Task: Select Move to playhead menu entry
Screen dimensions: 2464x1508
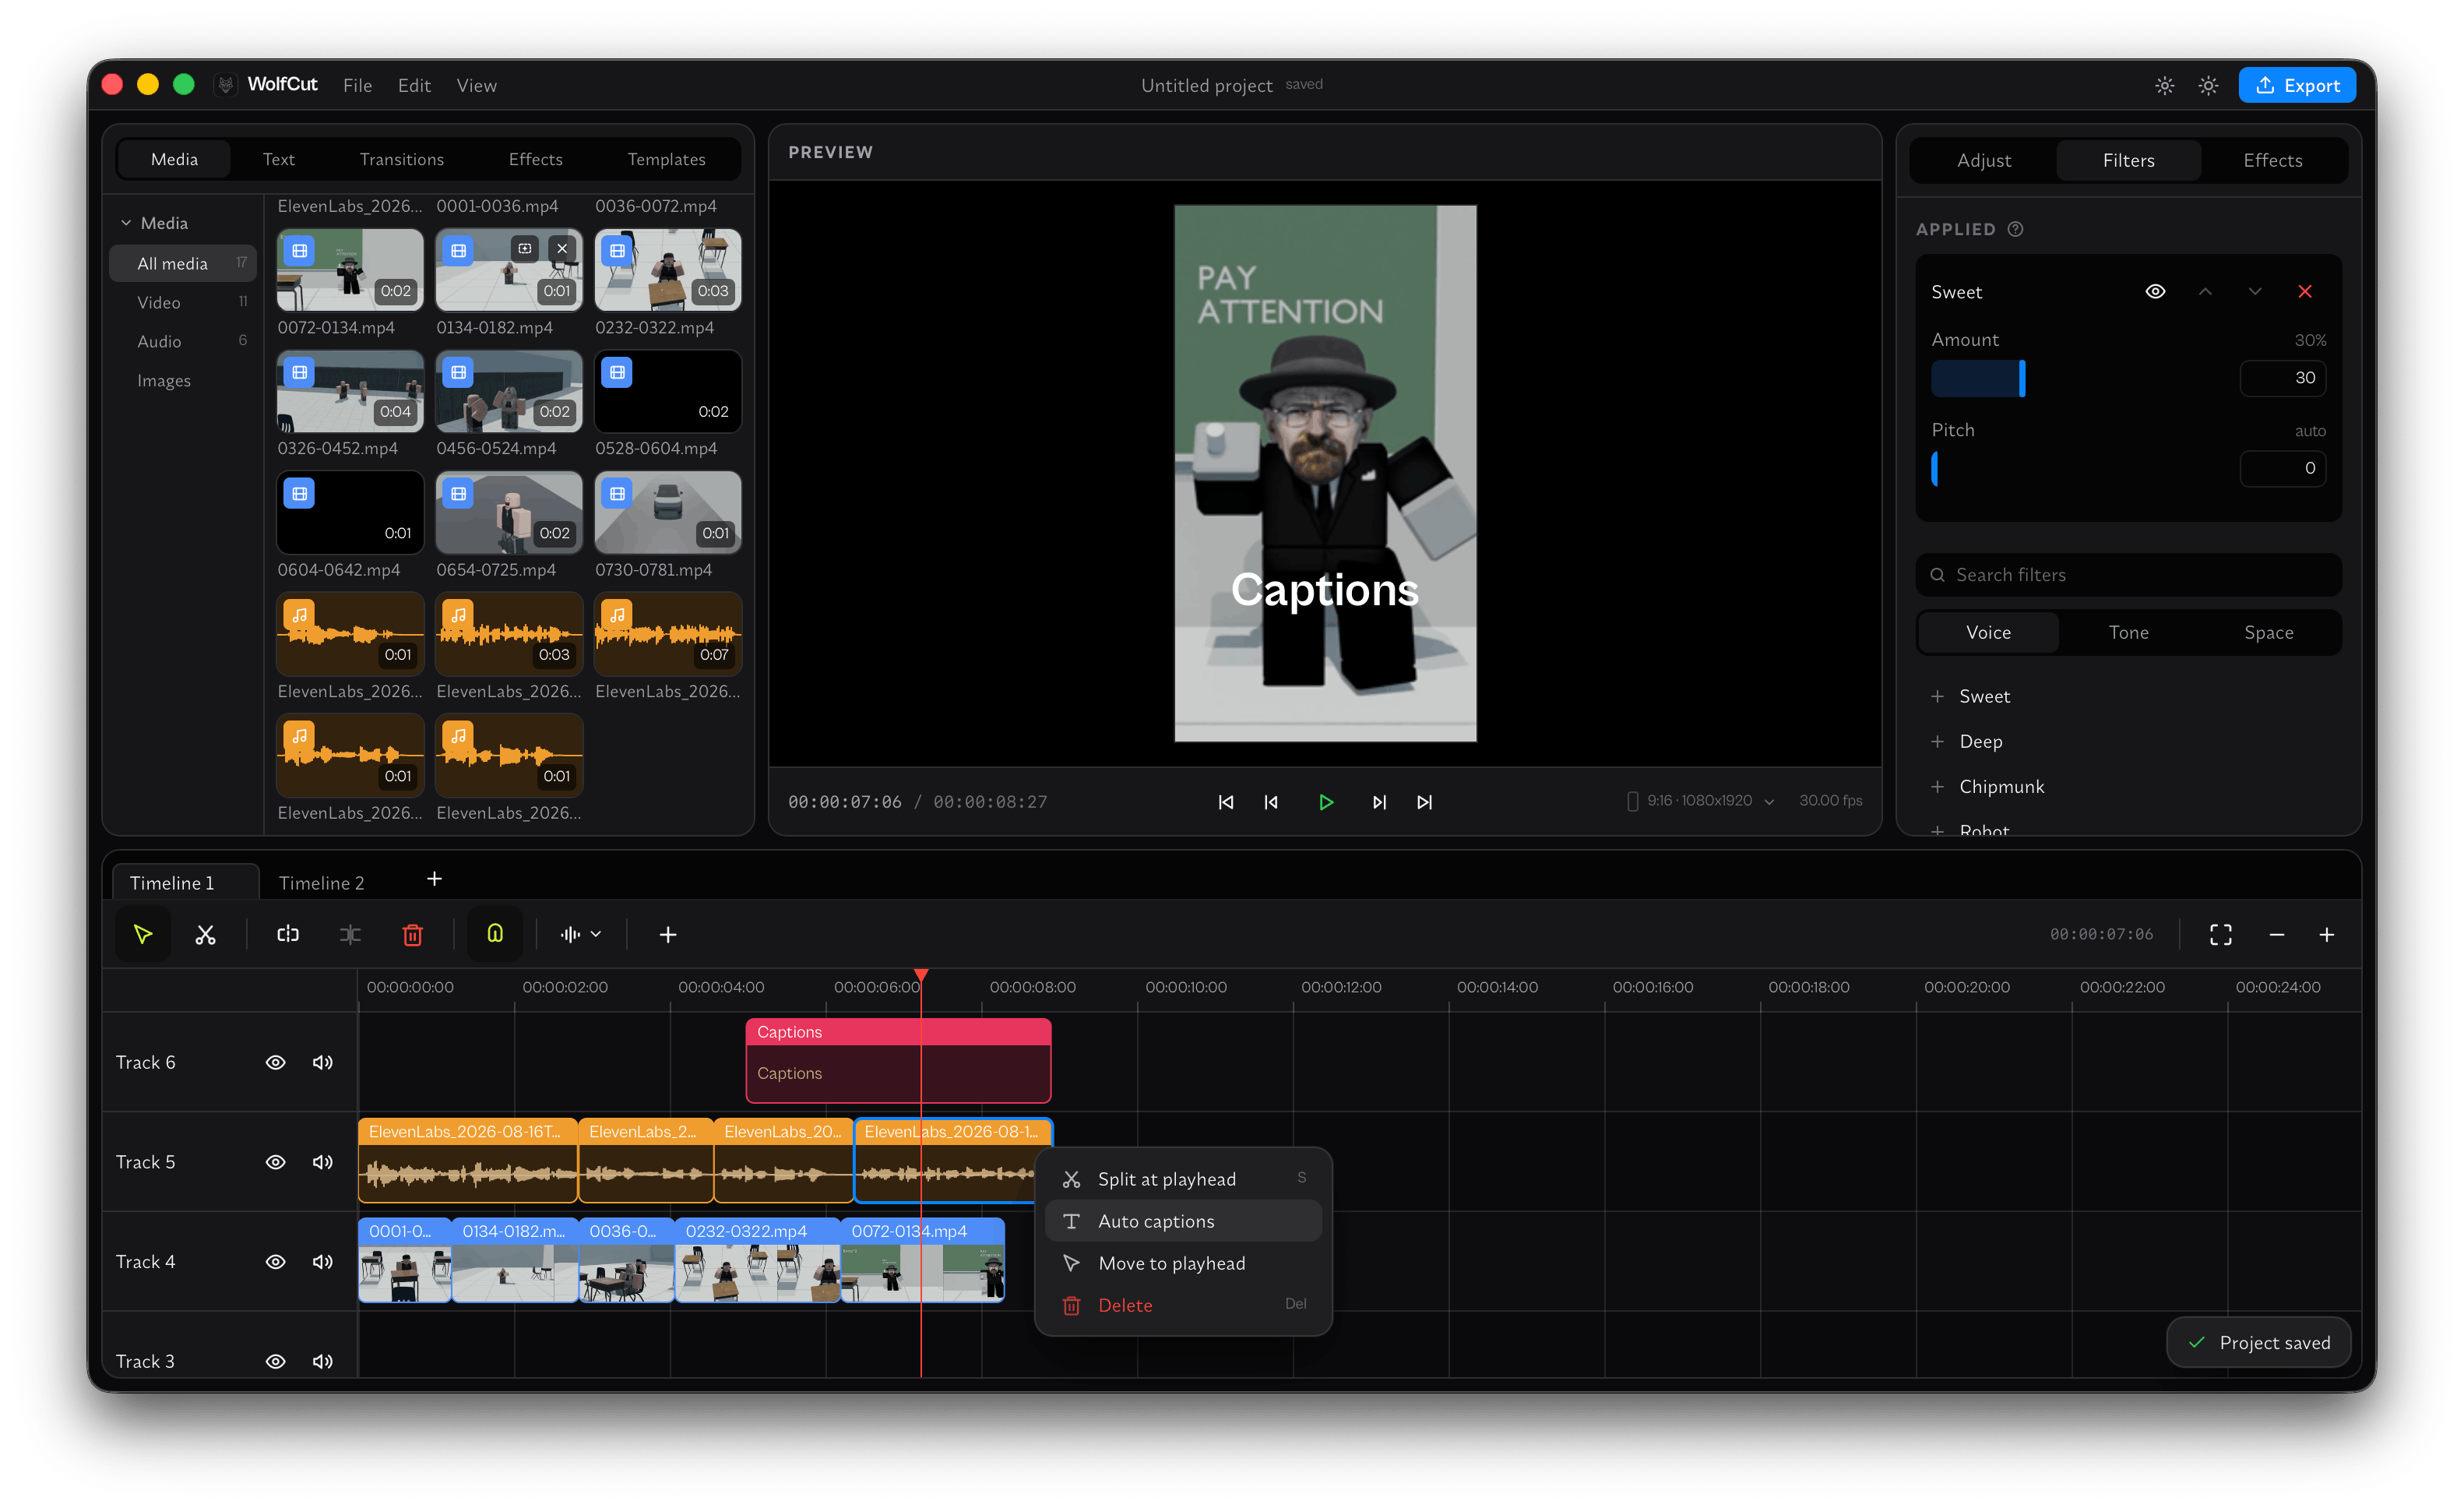Action: (1183, 1263)
